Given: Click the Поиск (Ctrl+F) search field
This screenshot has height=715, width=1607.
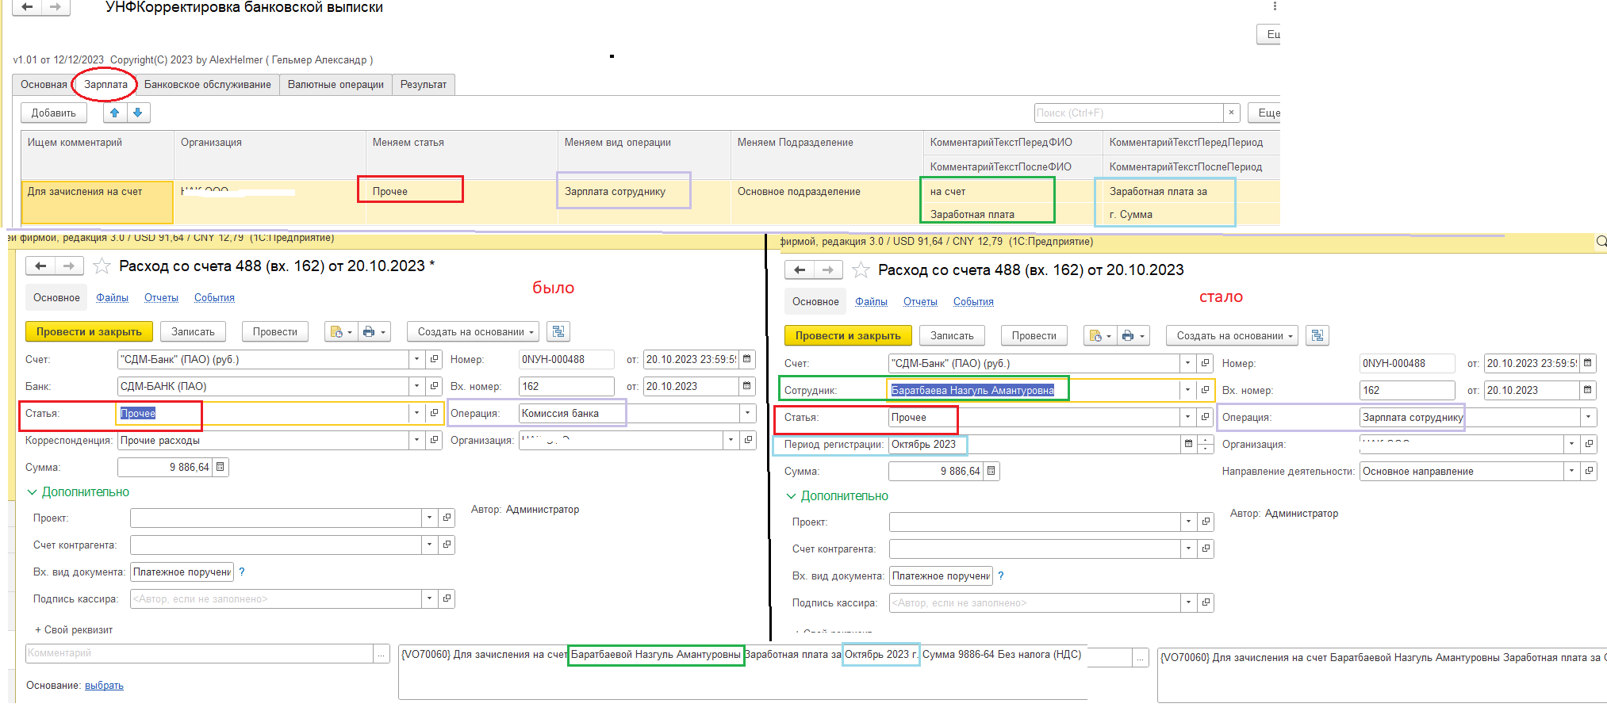Looking at the screenshot, I should [1129, 113].
